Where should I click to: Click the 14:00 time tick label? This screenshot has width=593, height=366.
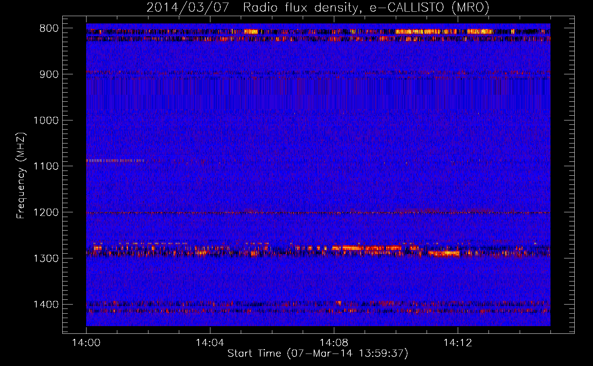(x=86, y=343)
